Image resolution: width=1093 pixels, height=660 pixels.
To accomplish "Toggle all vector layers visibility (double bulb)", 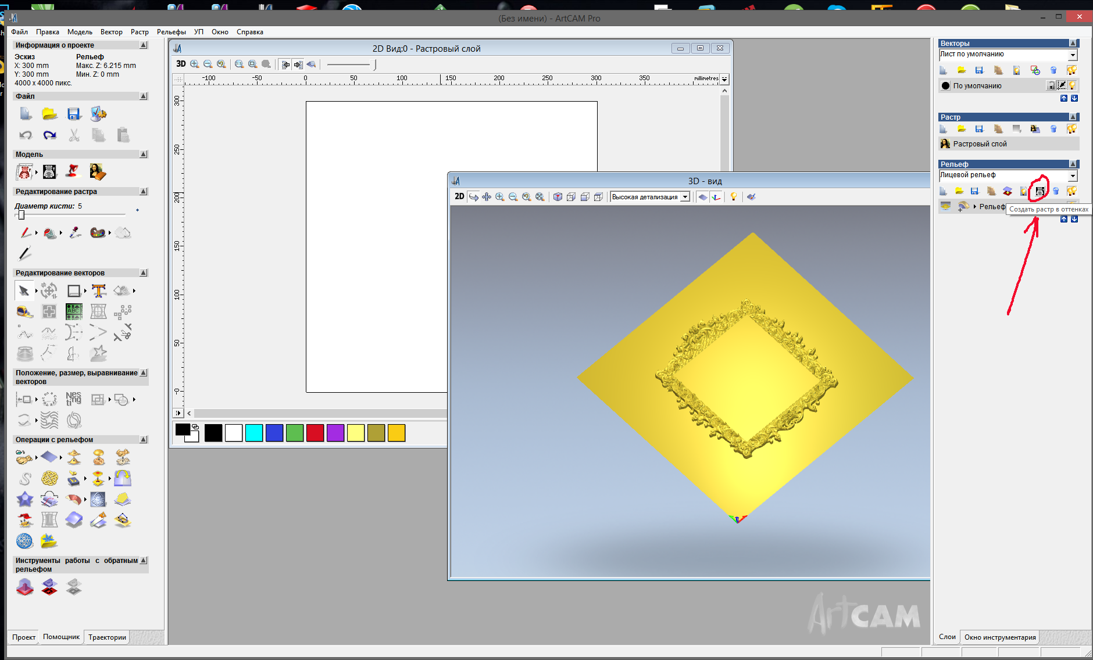I will (1071, 70).
